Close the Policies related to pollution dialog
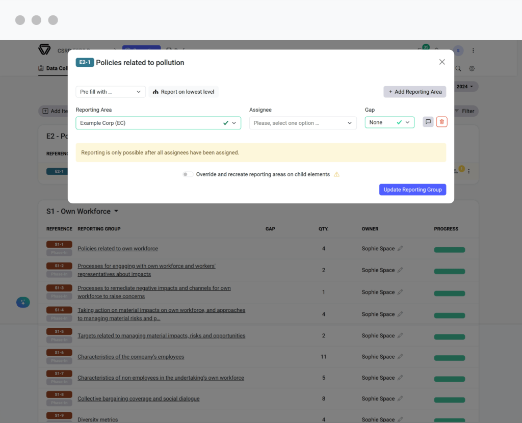 coord(442,62)
